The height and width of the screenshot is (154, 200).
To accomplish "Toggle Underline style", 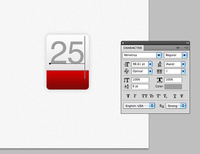I will point(175,96).
